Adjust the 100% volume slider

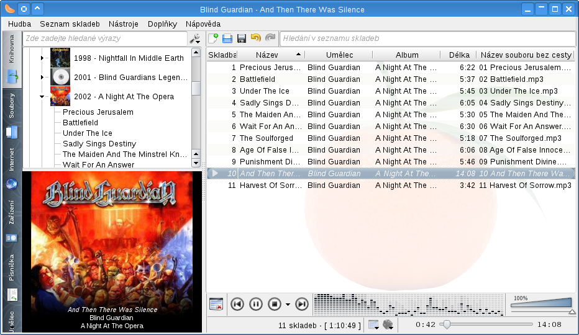[x=541, y=304]
